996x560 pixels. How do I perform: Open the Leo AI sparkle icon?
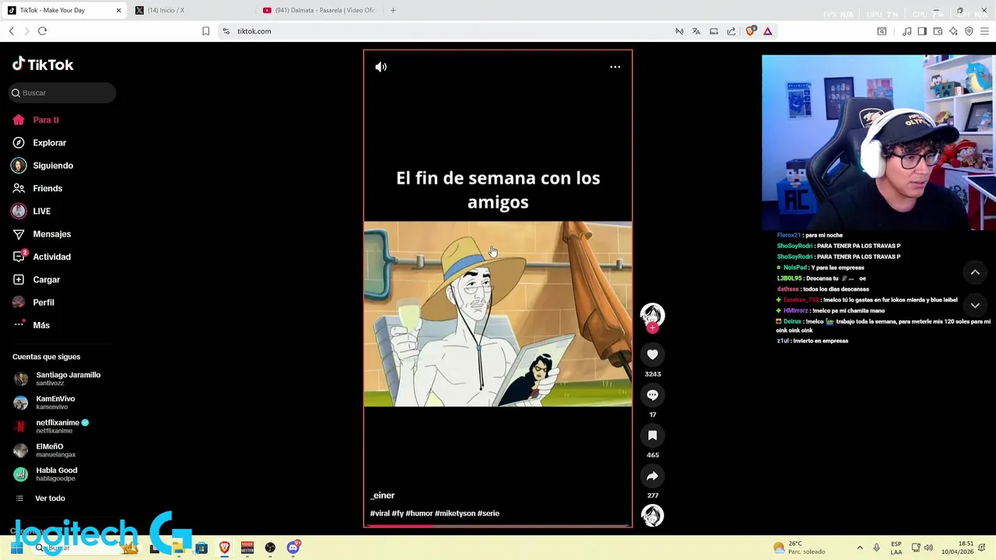point(953,31)
